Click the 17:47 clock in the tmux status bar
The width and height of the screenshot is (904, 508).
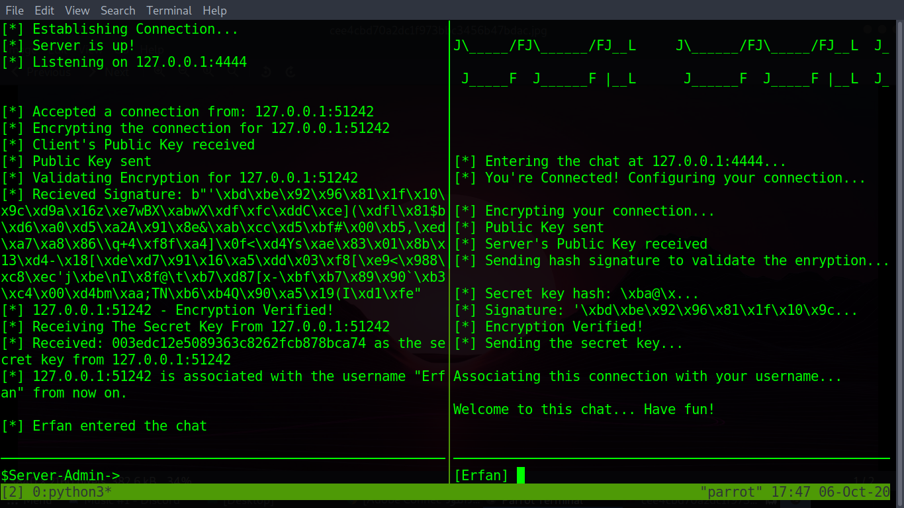coord(791,492)
